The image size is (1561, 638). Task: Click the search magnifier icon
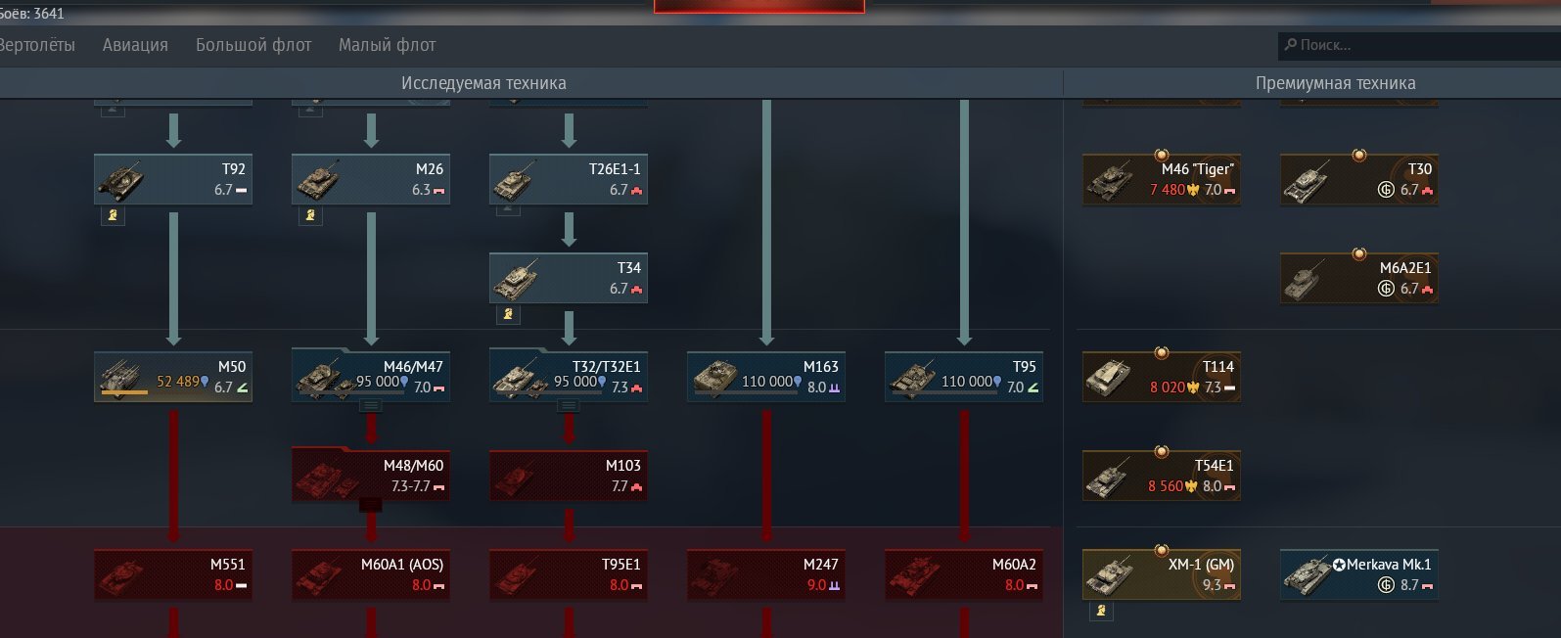1291,45
